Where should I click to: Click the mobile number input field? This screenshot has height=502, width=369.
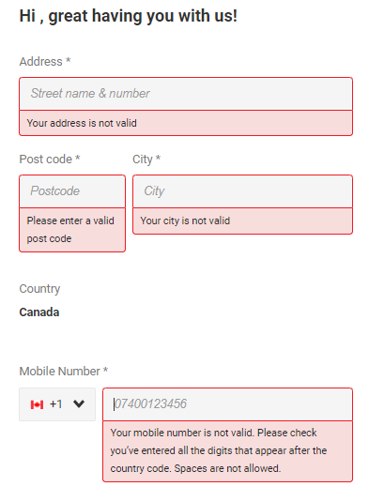(227, 404)
